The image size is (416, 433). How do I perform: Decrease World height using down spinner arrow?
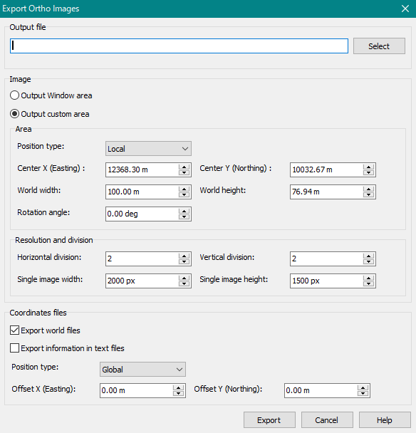368,195
